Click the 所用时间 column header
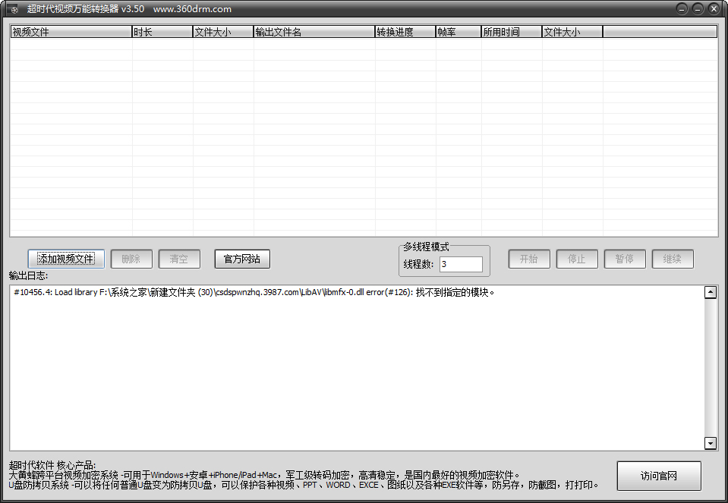 (512, 32)
